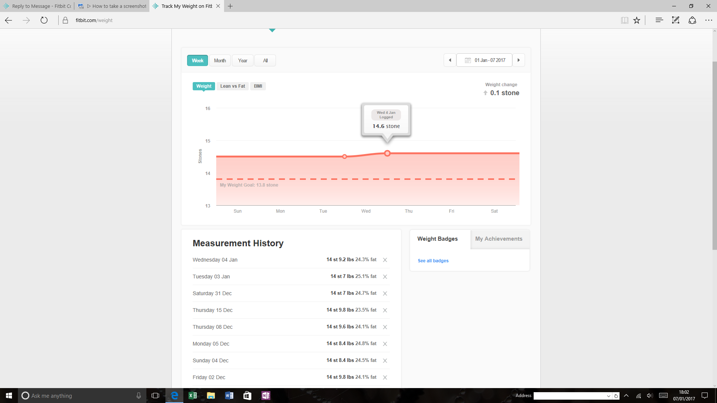Open the My Achievements tab
717x403 pixels.
pos(499,239)
